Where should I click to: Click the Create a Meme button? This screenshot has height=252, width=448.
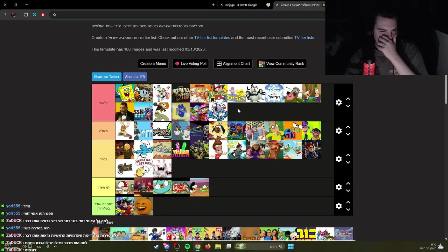pyautogui.click(x=153, y=64)
